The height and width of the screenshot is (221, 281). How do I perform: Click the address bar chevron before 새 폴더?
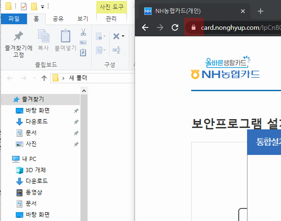63,78
